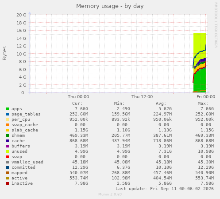
Task: Click mapped maximum value 540.90M
Action: (205, 173)
